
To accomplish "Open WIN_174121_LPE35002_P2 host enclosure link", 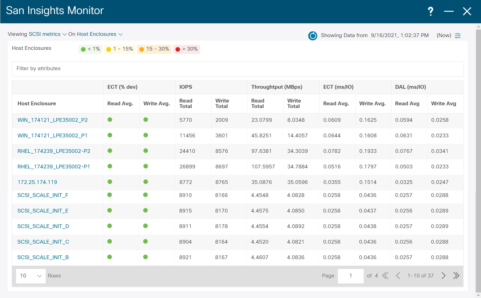I will click(53, 120).
